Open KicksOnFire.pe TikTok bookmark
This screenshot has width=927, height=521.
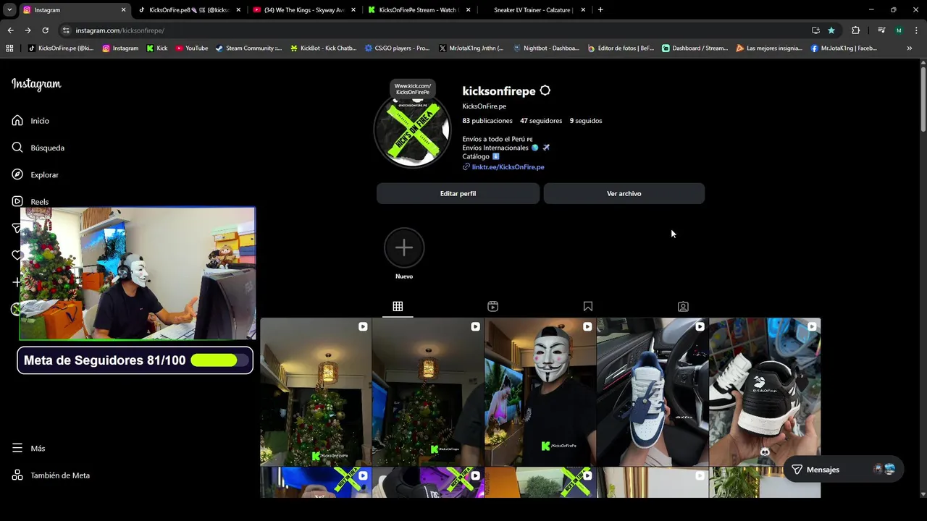[x=61, y=48]
